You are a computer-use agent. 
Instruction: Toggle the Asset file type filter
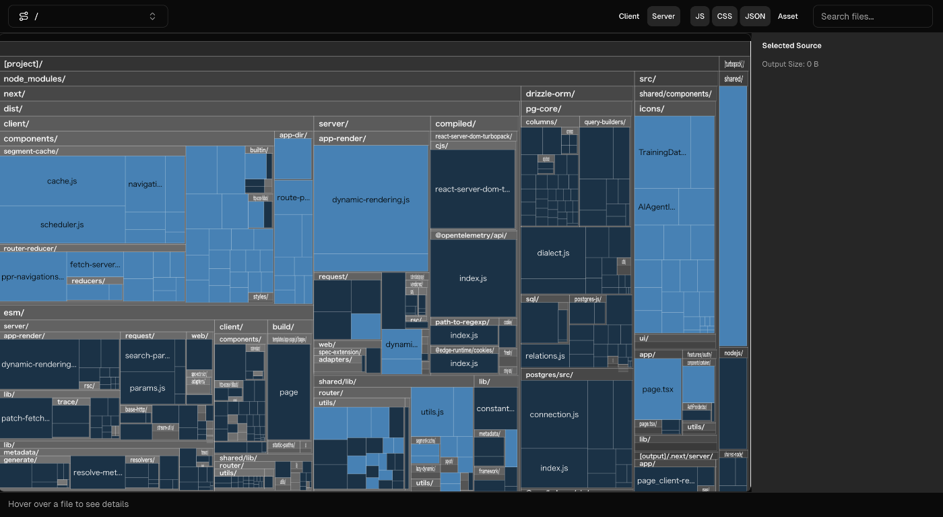pyautogui.click(x=787, y=16)
